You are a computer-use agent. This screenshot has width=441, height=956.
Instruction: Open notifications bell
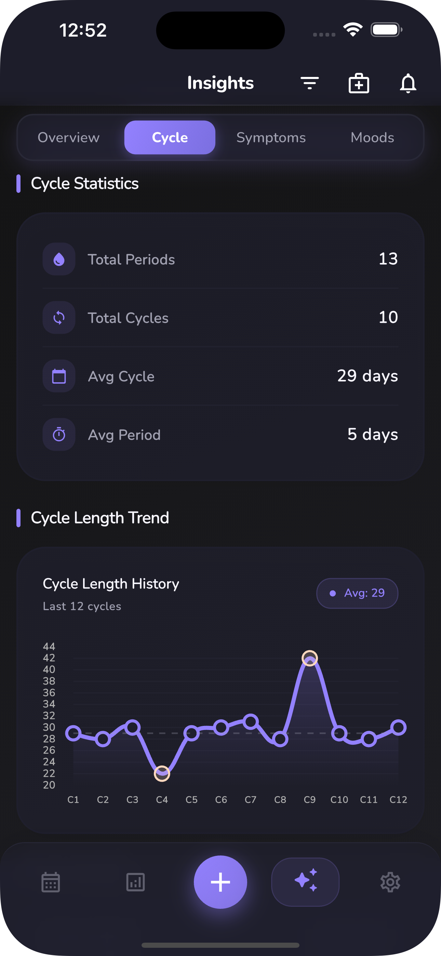click(407, 83)
